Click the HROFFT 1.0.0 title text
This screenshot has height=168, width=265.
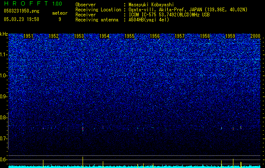tap(33, 3)
